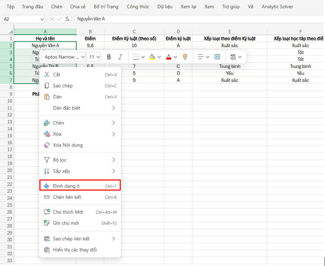Open the Xem lại ribbon tab

pos(189,7)
